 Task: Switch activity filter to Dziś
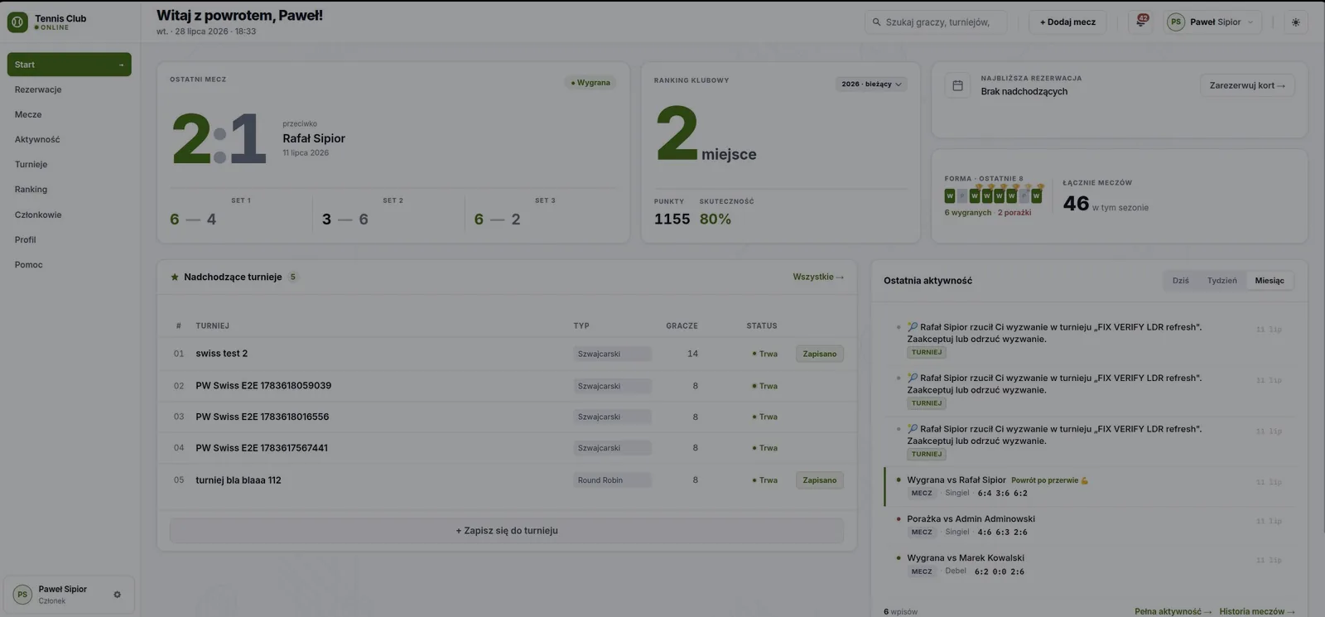(x=1181, y=281)
